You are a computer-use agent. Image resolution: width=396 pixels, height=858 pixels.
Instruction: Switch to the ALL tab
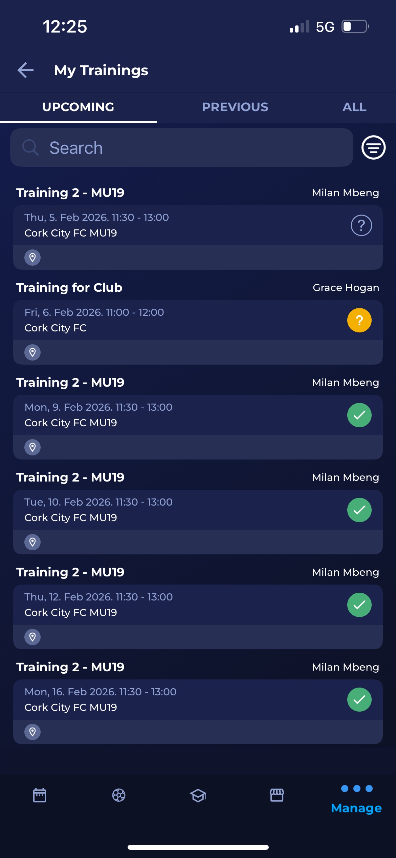354,107
